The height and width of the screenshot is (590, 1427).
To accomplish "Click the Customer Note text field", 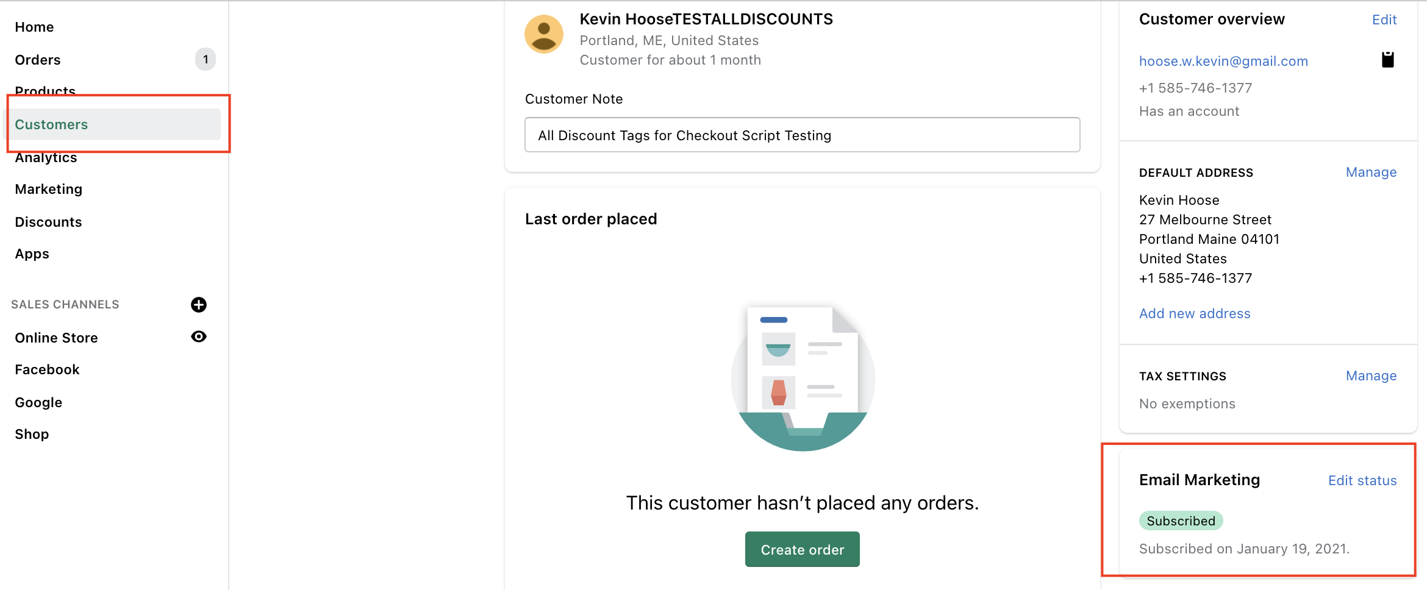I will coord(802,135).
